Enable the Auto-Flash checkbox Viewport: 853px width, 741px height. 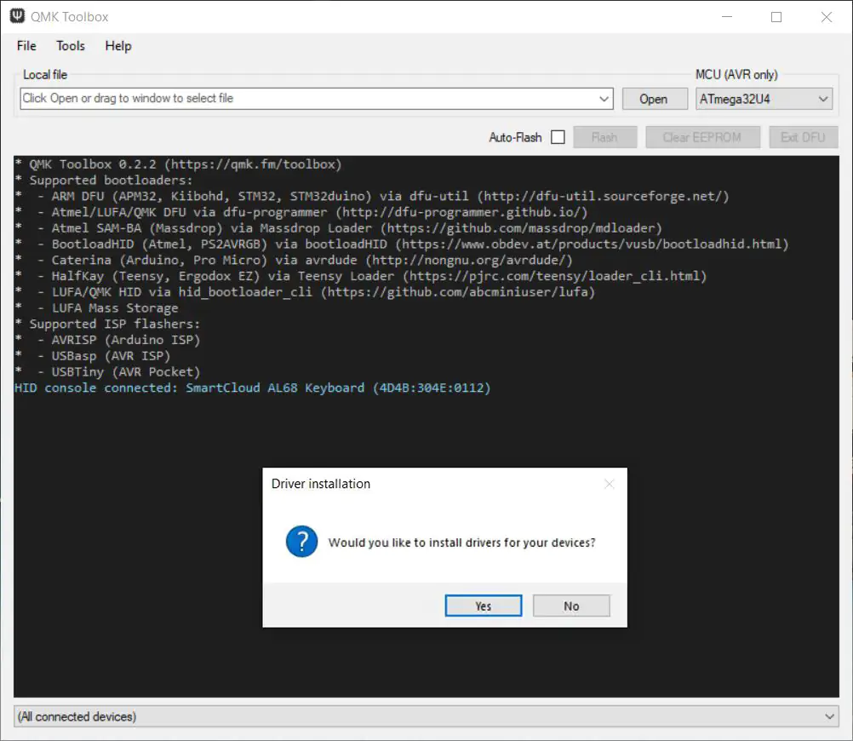[x=558, y=137]
